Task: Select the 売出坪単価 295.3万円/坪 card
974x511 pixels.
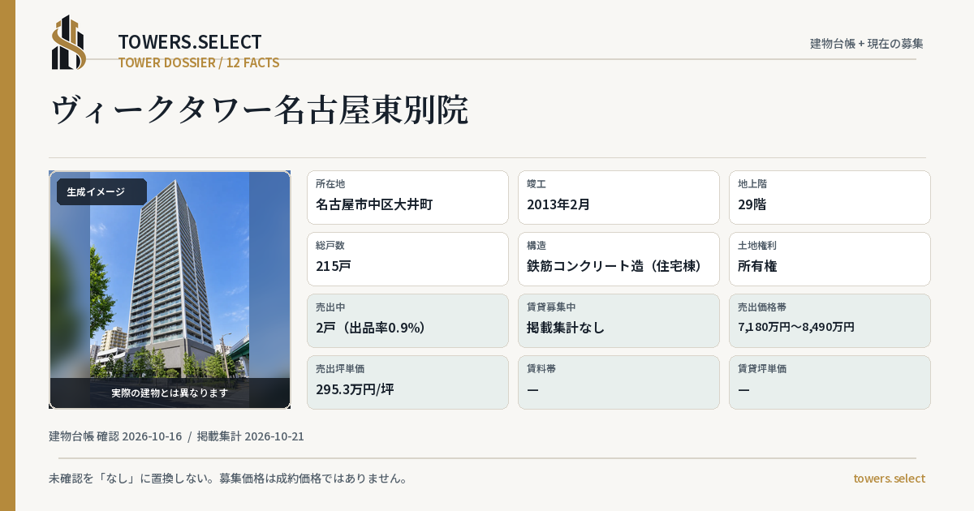Action: click(407, 382)
